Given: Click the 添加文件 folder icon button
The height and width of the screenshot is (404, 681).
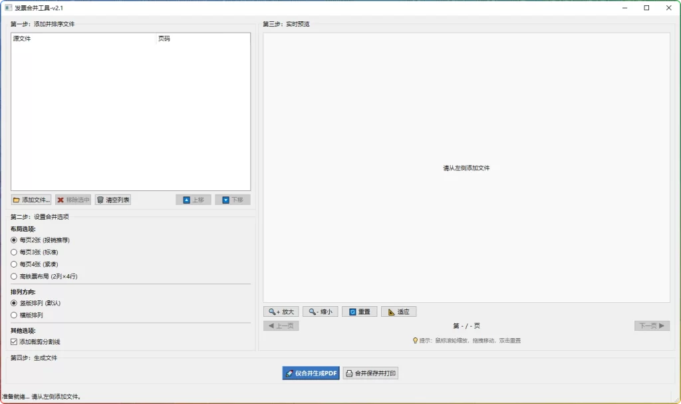Looking at the screenshot, I should pos(31,200).
